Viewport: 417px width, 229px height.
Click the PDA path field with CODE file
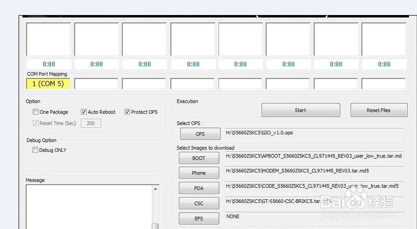(x=314, y=188)
